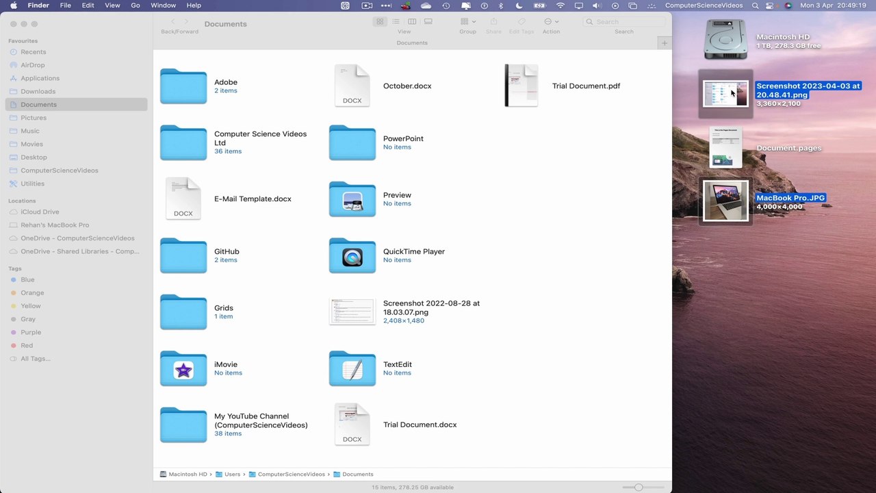The height and width of the screenshot is (493, 876).
Task: Show All Tags in sidebar
Action: pos(76,359)
